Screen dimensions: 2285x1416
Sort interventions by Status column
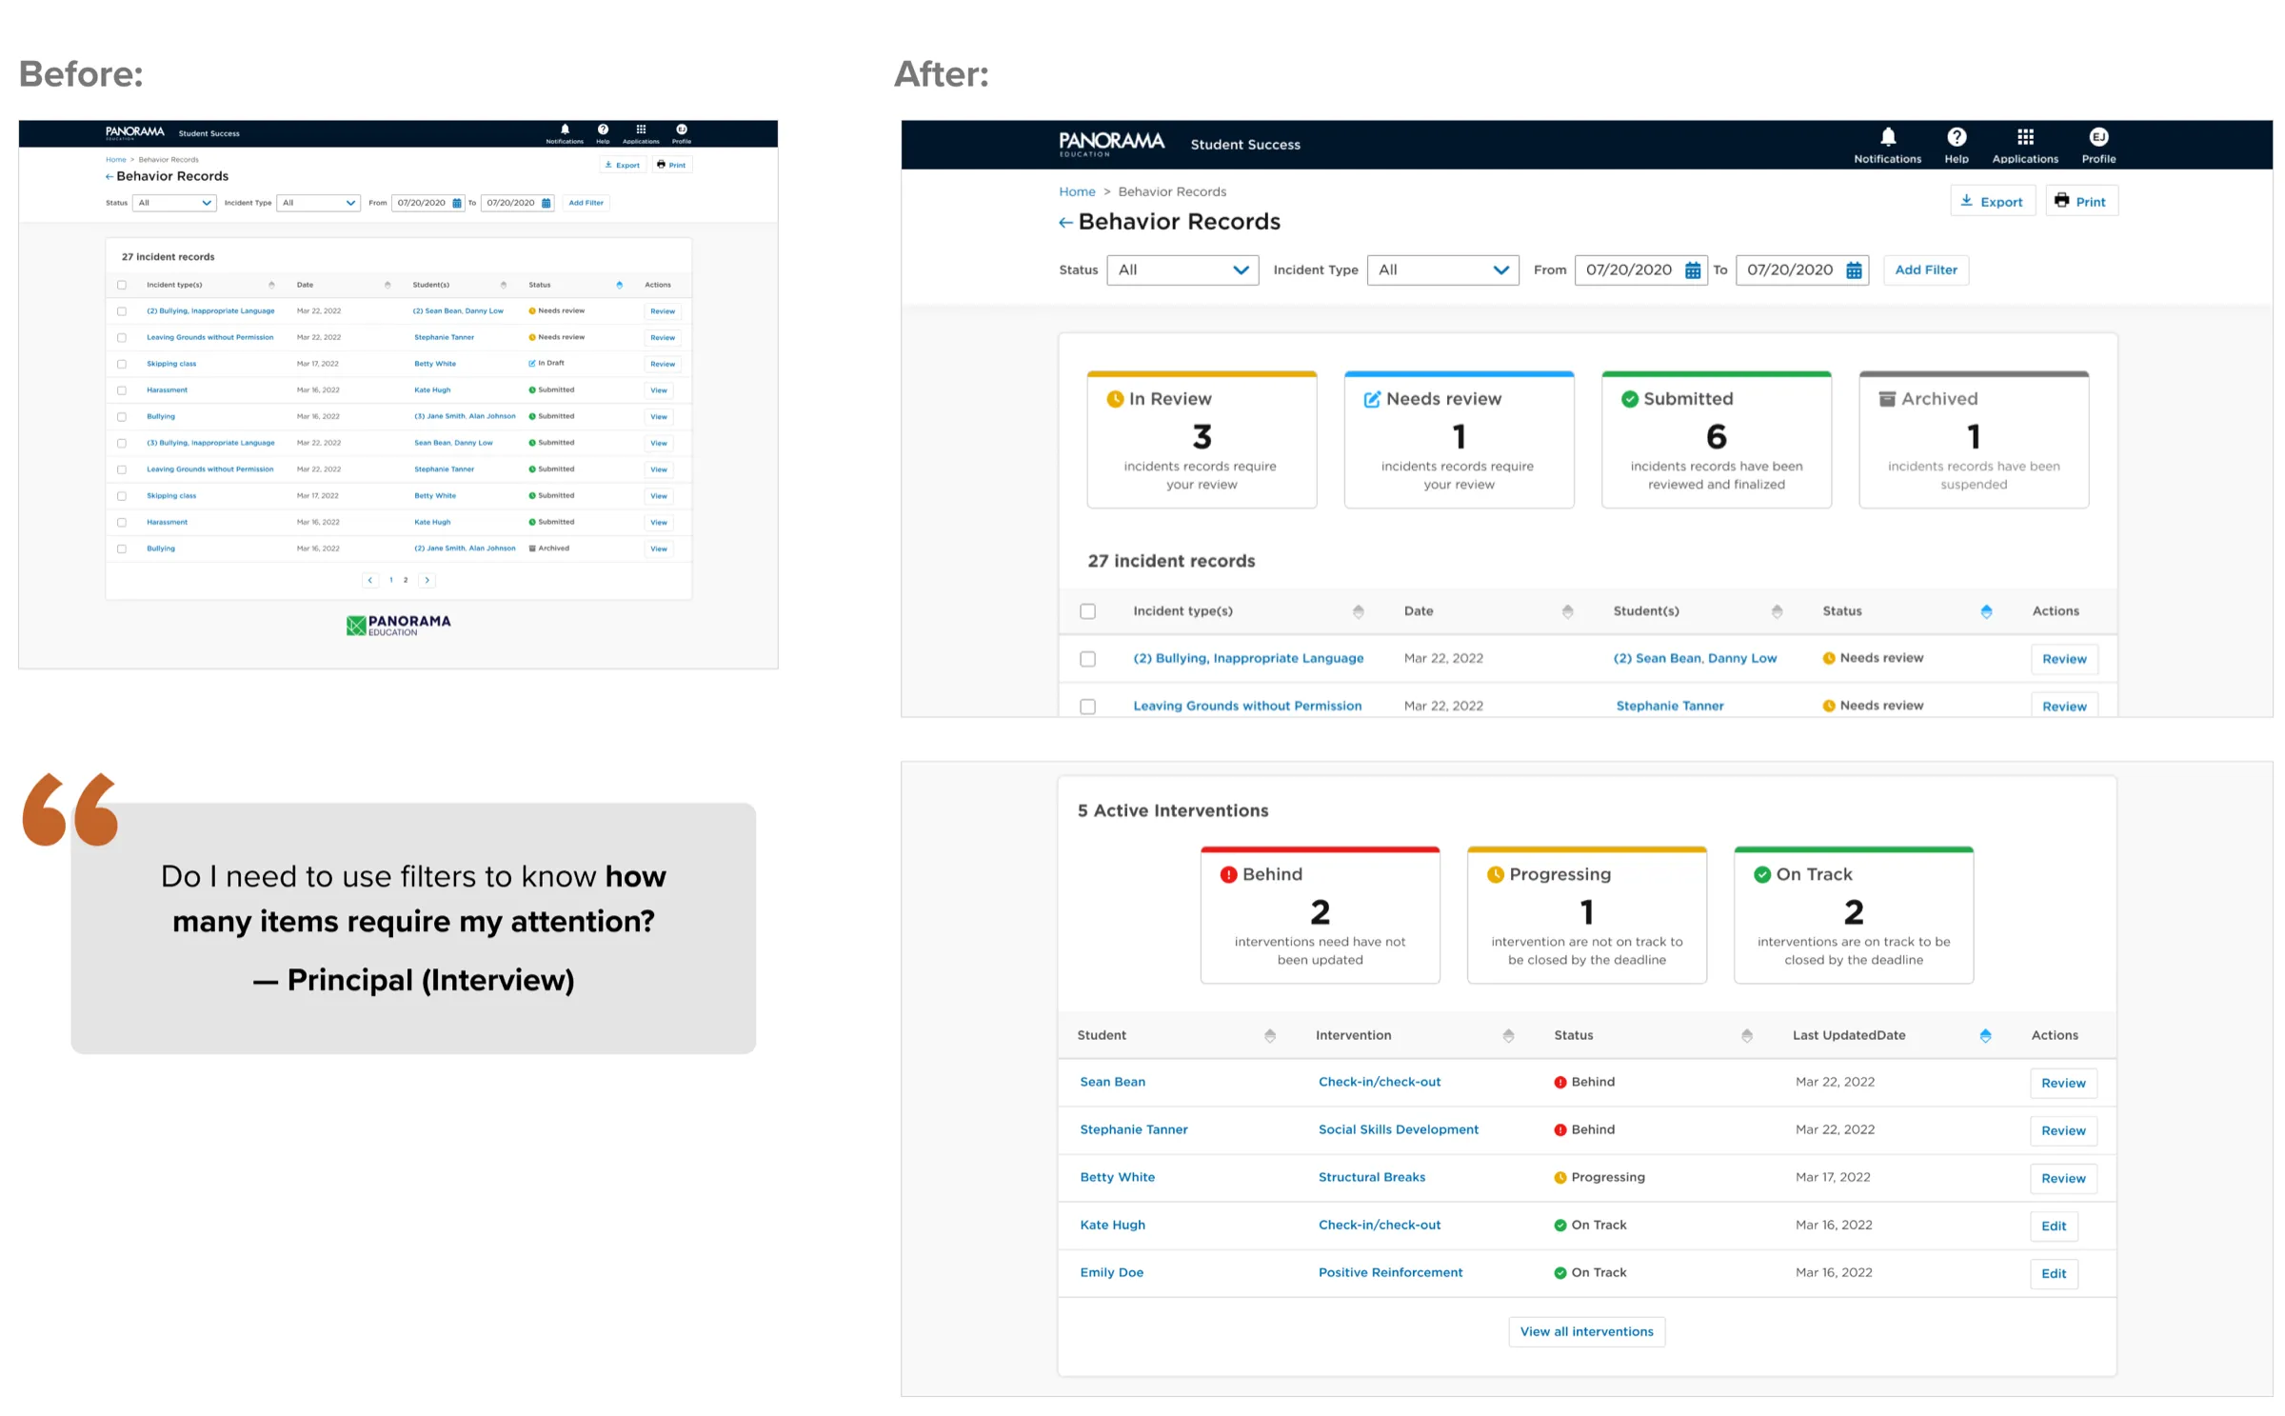pos(1747,1036)
